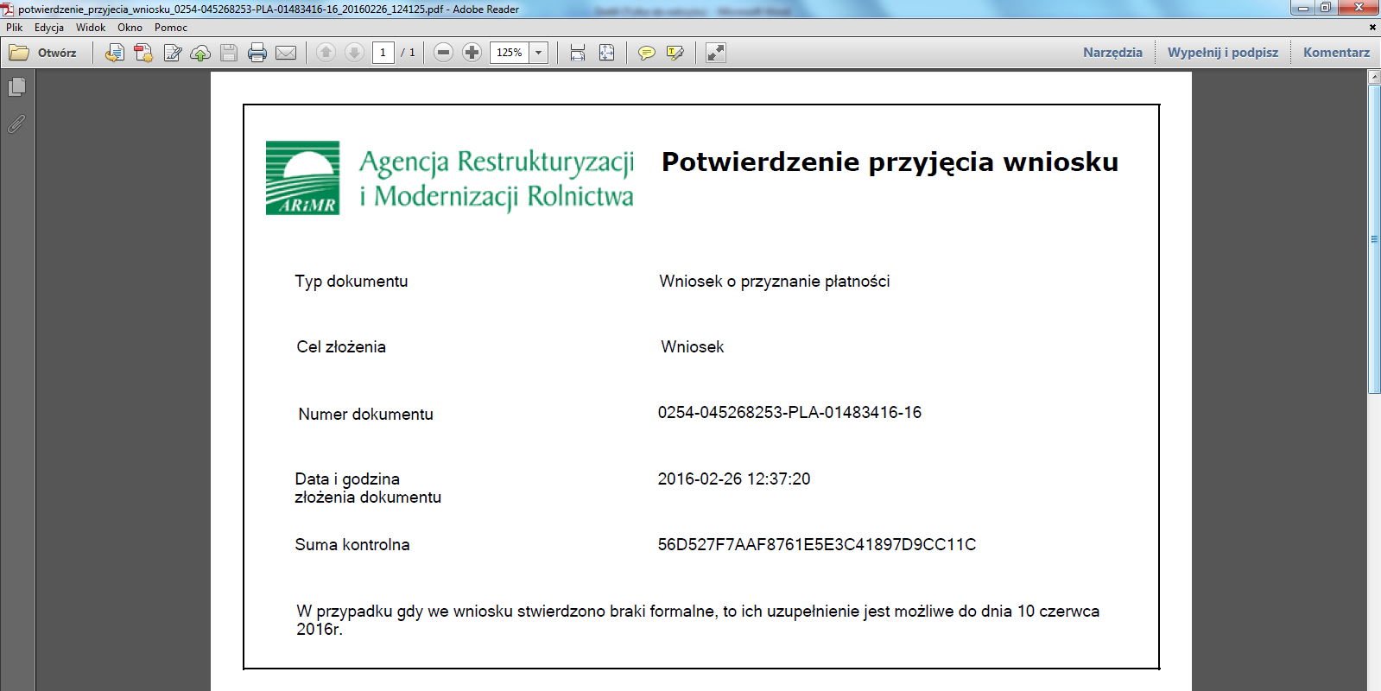Click heading Potwierdzenie przyjęcia wniosku

tap(890, 162)
